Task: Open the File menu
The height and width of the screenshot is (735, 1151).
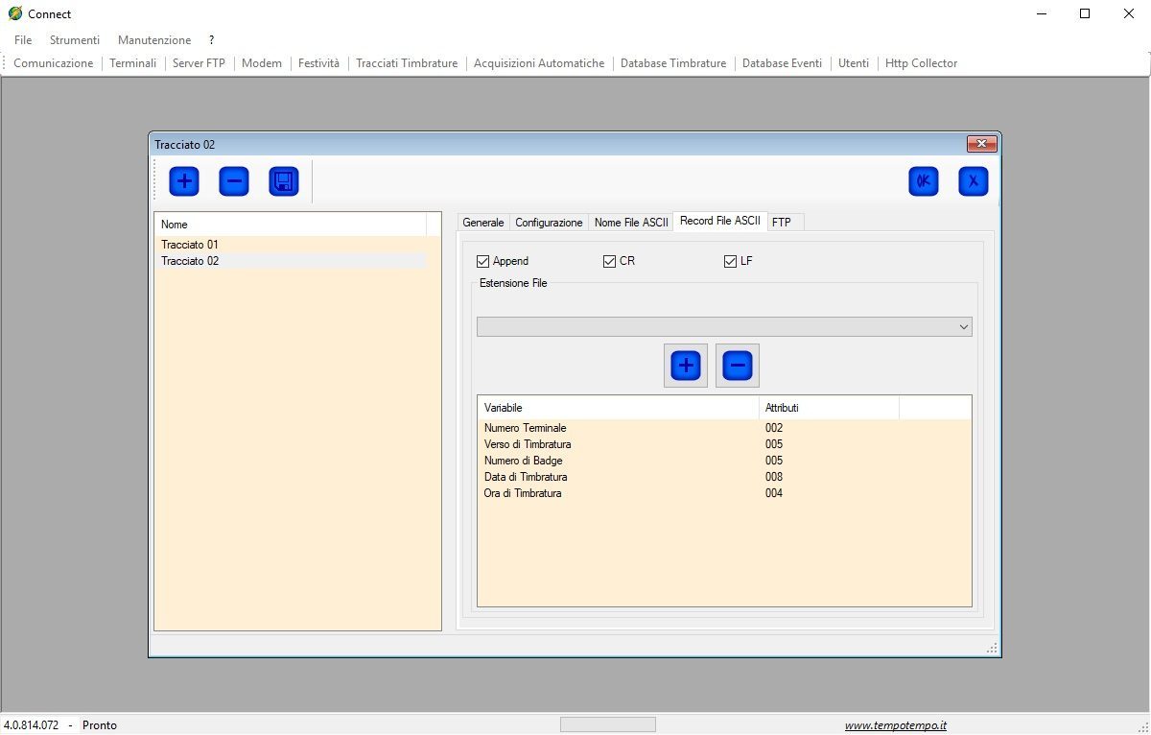Action: [23, 40]
